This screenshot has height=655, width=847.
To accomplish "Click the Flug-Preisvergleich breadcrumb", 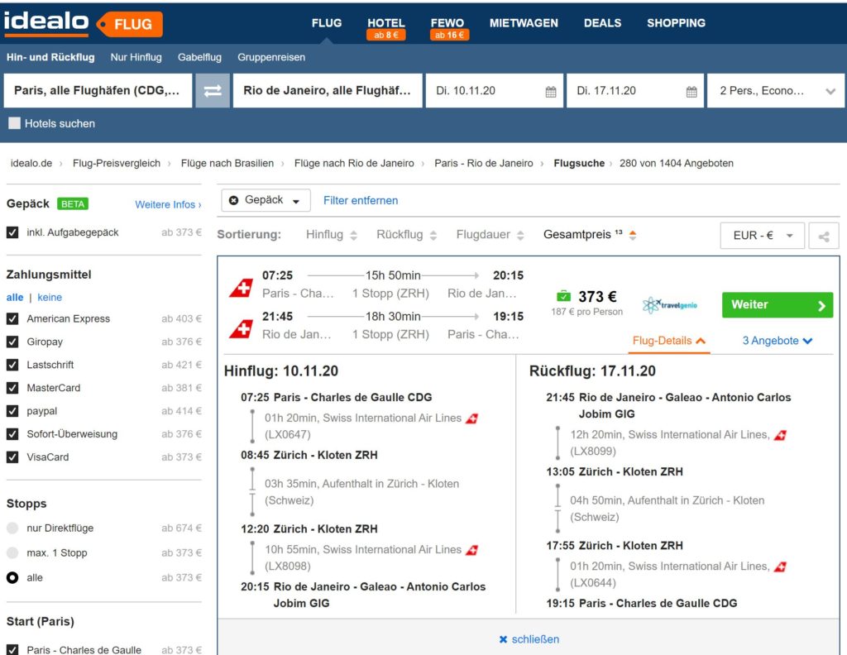I will click(117, 163).
